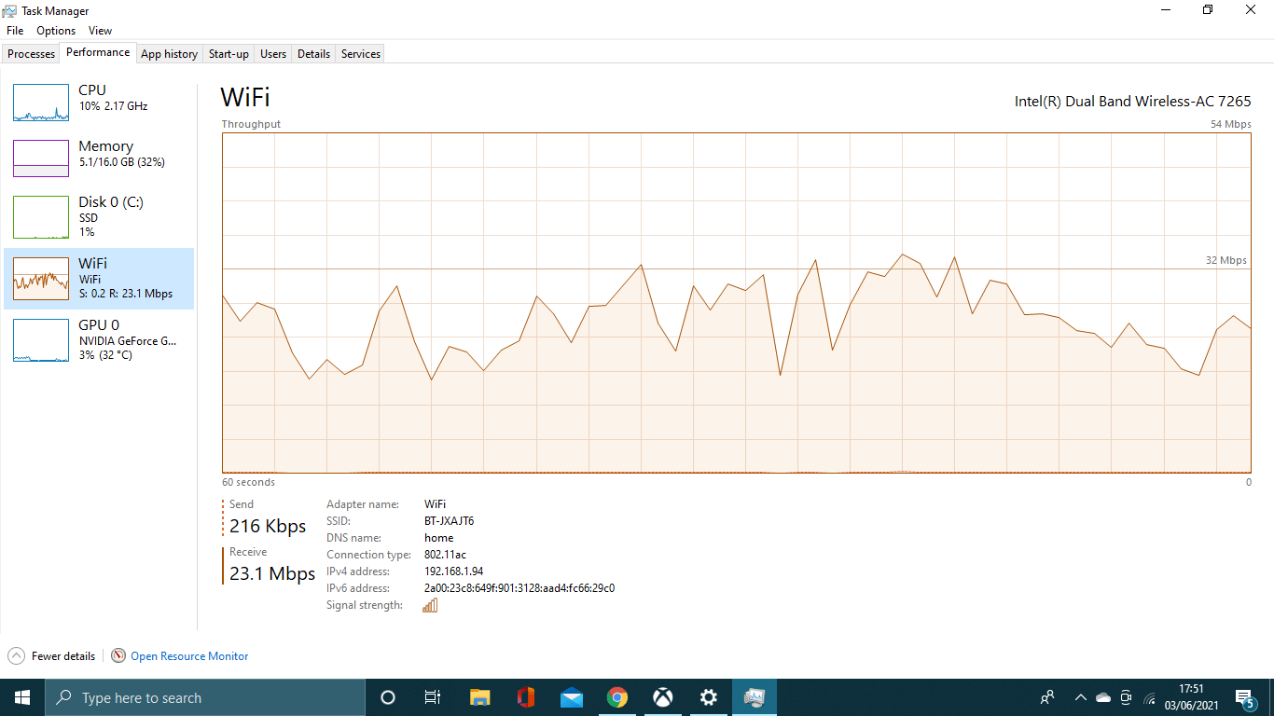Open the Options menu
Viewport: 1274px width, 716px height.
click(55, 30)
